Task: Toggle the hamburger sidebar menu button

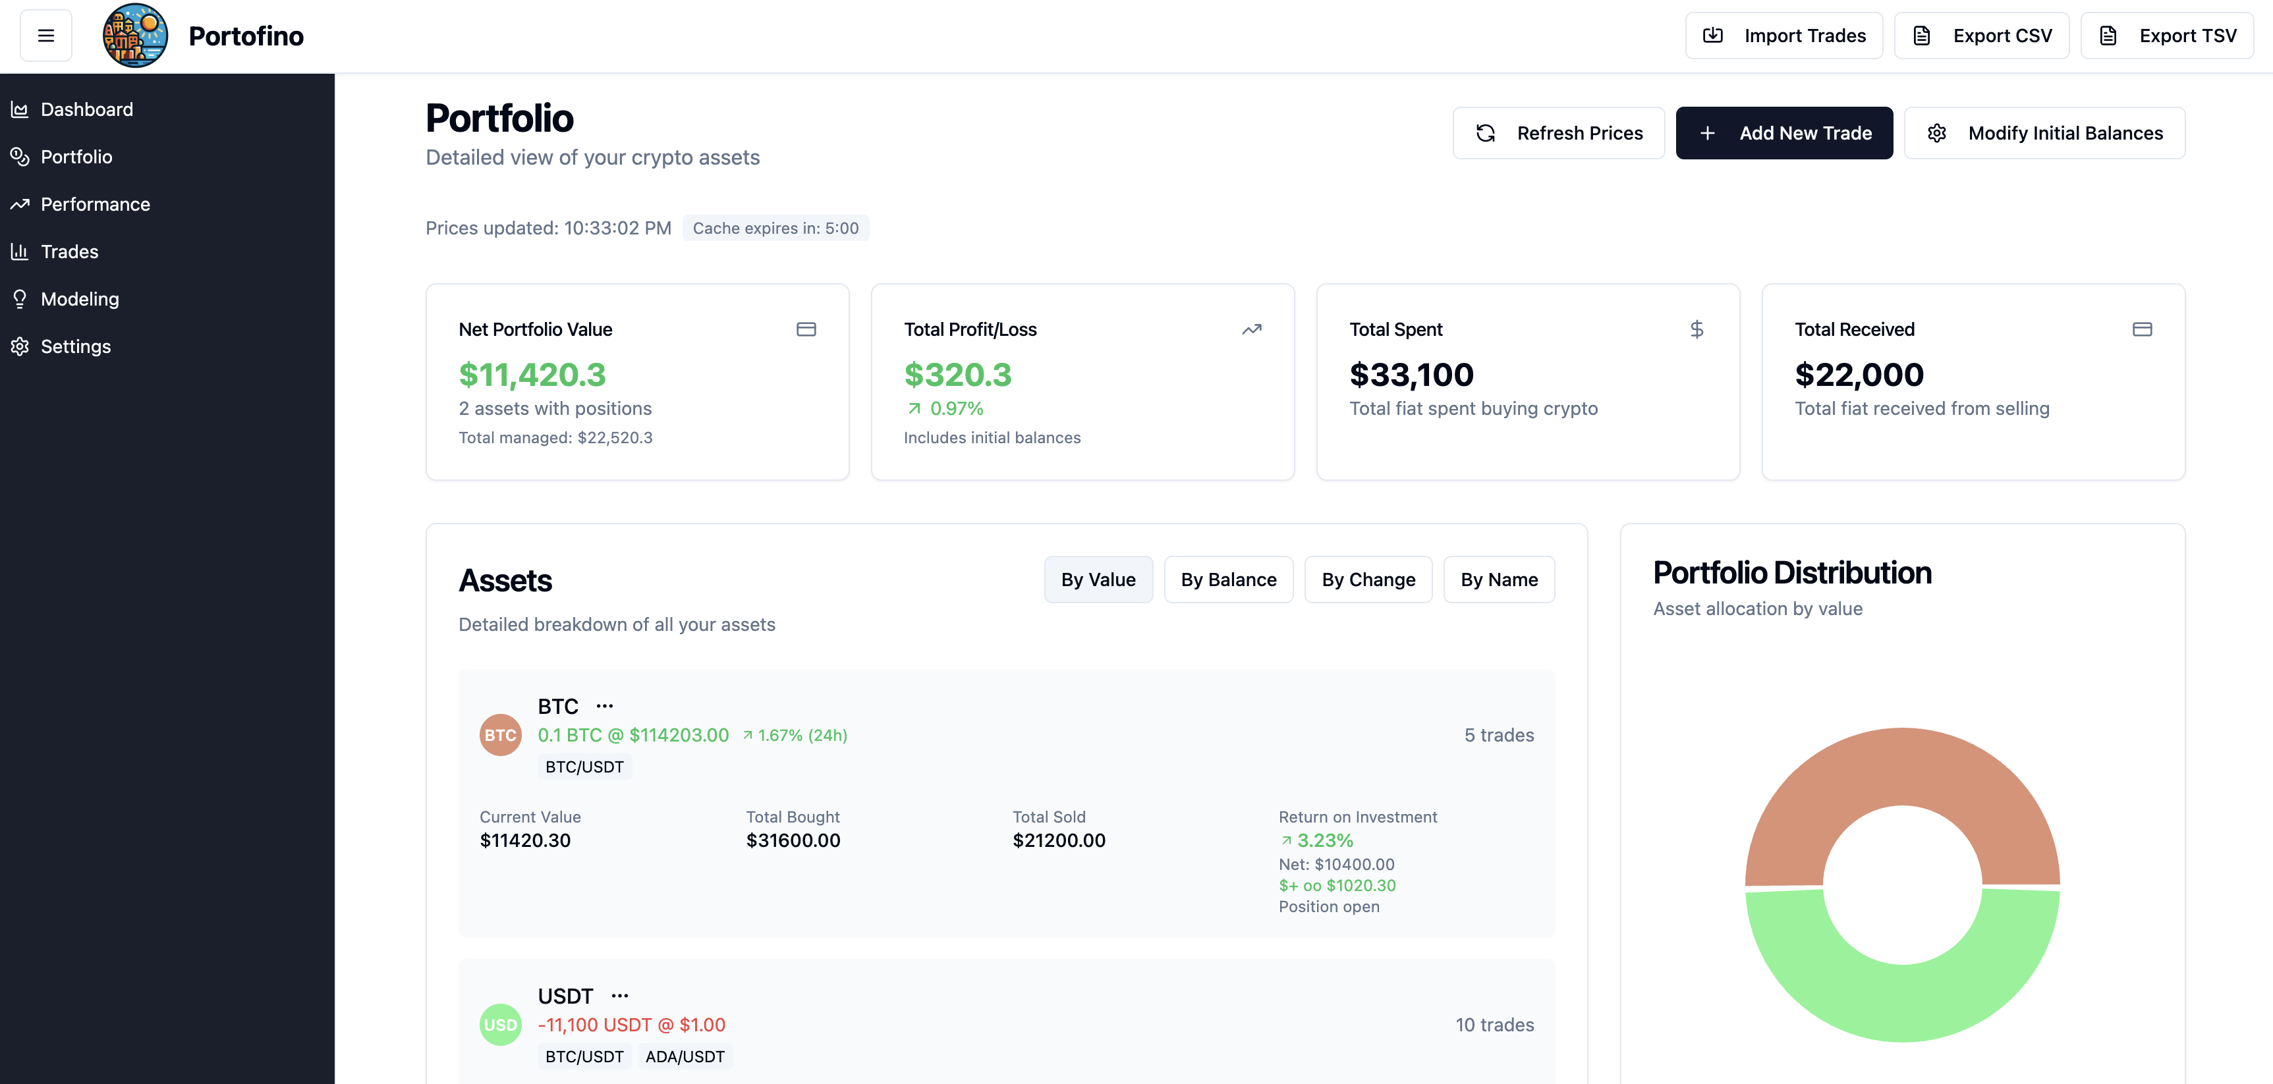Action: (46, 36)
